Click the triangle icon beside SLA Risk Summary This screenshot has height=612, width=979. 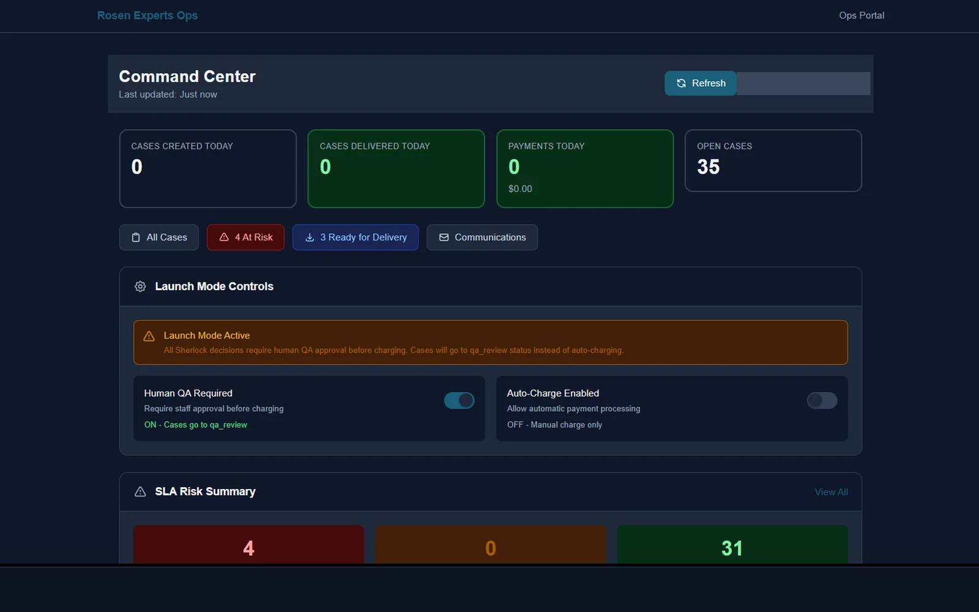tap(140, 491)
